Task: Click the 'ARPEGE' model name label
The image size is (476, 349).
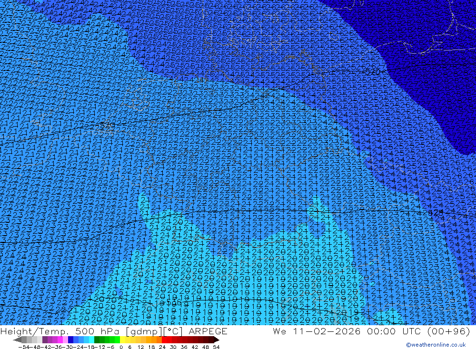Action: click(208, 331)
